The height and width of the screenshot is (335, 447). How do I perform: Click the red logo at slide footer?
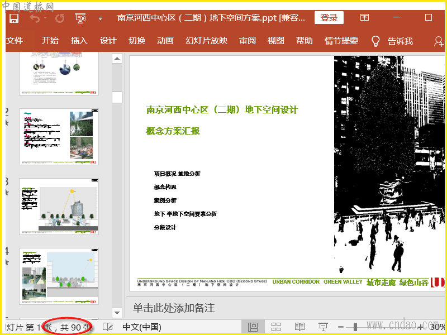point(438,282)
